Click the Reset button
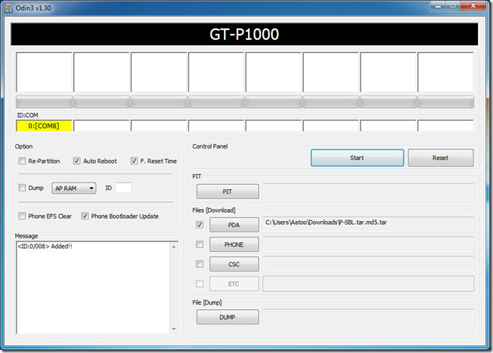 coord(440,158)
